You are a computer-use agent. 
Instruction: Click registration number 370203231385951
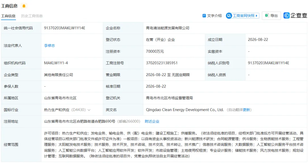tap(162, 63)
